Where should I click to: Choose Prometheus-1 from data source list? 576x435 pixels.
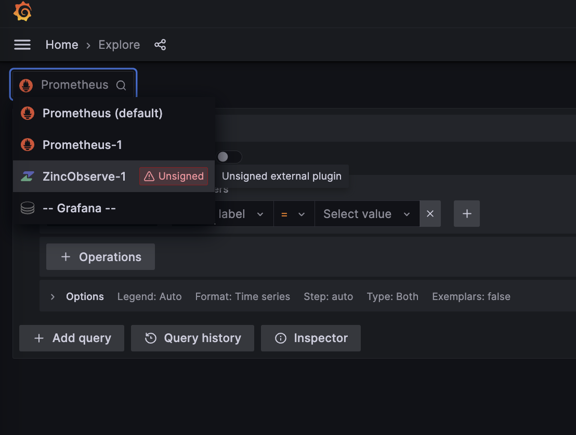click(82, 145)
